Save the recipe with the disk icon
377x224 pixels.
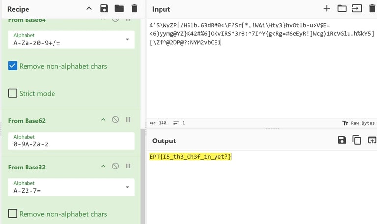click(x=104, y=8)
